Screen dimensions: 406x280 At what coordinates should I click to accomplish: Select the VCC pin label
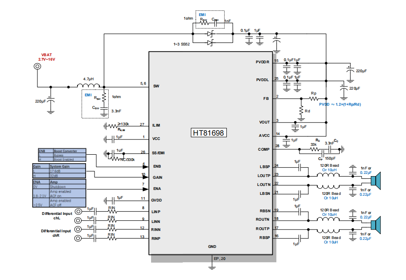(156, 139)
